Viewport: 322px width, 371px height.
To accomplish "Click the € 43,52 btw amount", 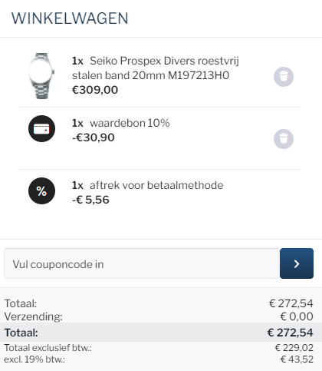I will [297, 359].
